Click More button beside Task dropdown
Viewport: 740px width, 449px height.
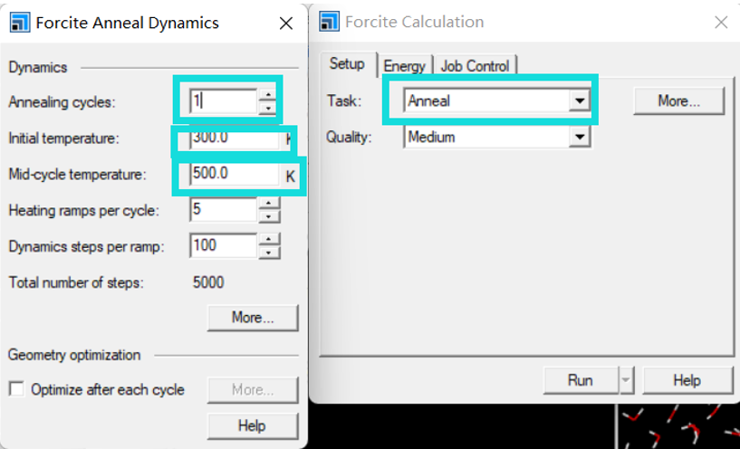[678, 100]
